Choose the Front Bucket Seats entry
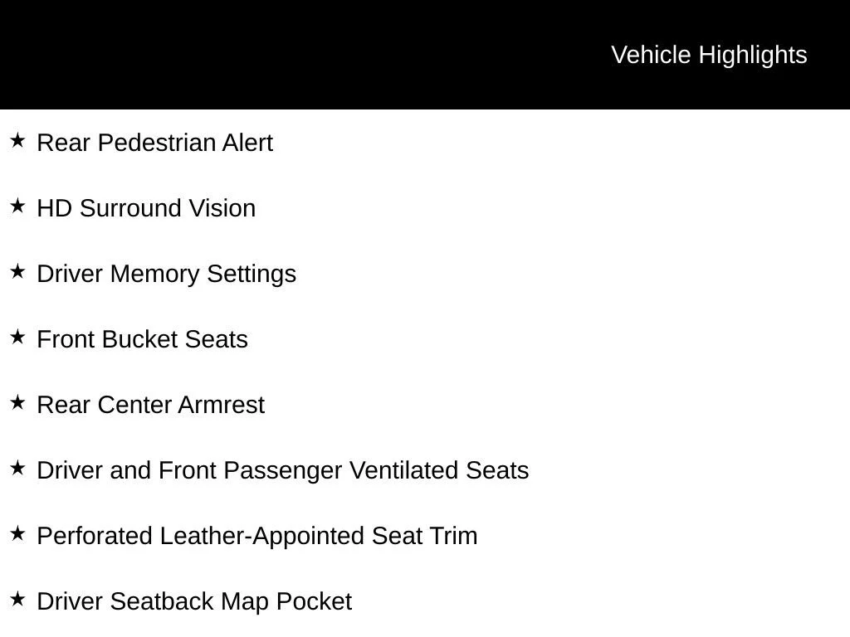This screenshot has width=850, height=637. point(142,339)
